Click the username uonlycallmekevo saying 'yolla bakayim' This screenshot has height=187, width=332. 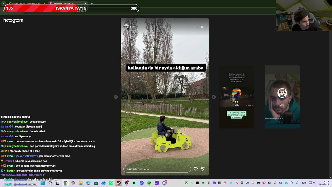click(17, 122)
